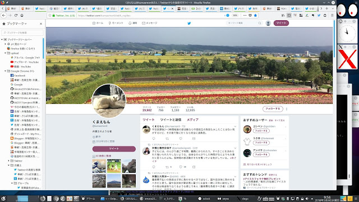Open the page actions three-dots menu
This screenshot has height=202, width=359.
coord(245,16)
